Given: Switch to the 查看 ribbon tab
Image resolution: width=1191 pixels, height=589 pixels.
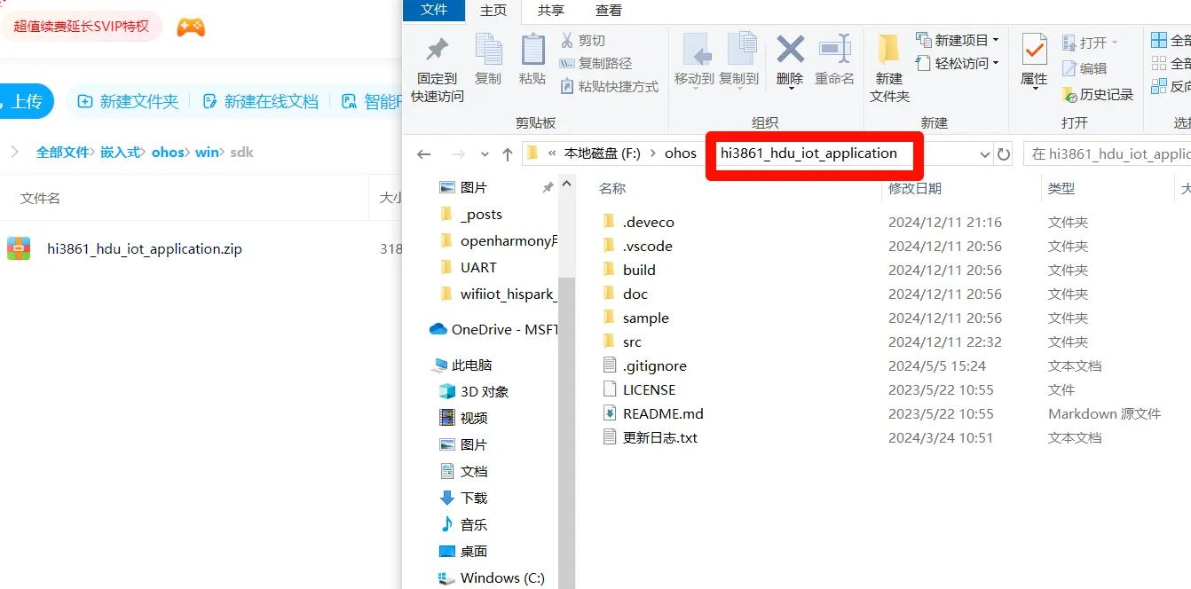Looking at the screenshot, I should (609, 10).
